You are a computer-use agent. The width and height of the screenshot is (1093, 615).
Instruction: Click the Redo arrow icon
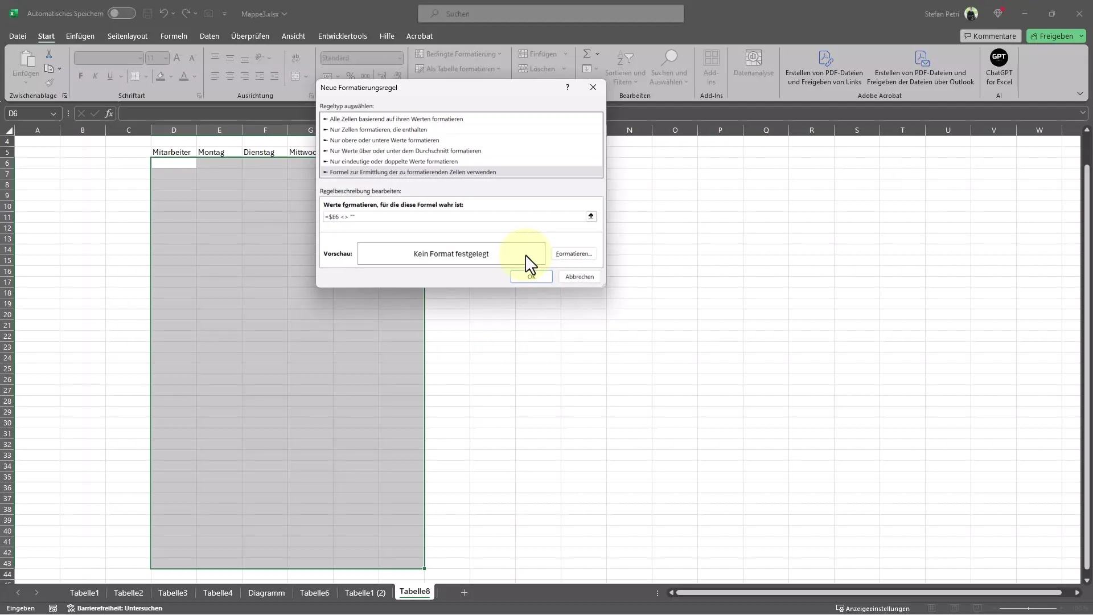[186, 13]
